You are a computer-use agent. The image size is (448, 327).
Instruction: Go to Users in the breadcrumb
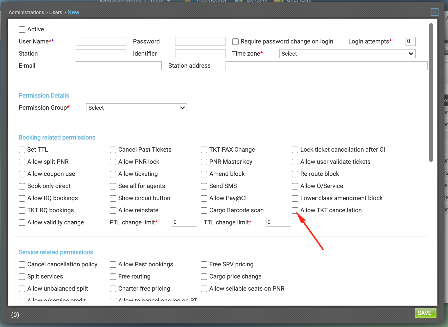tap(56, 12)
